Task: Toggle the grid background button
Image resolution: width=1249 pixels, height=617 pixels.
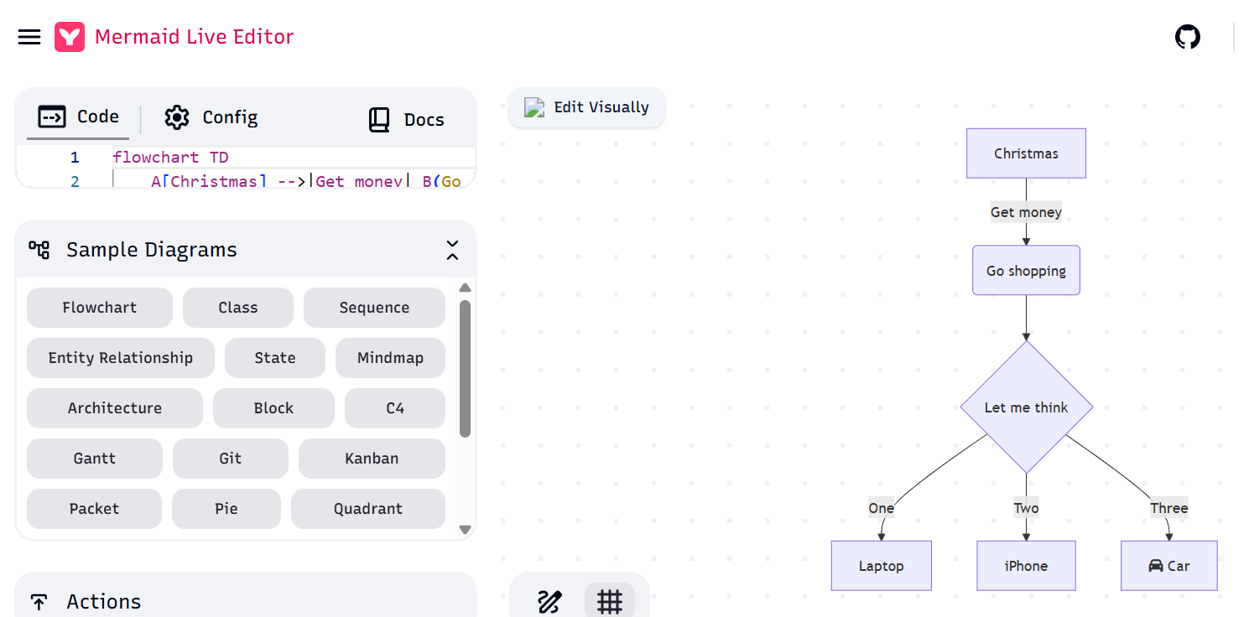Action: coord(609,601)
